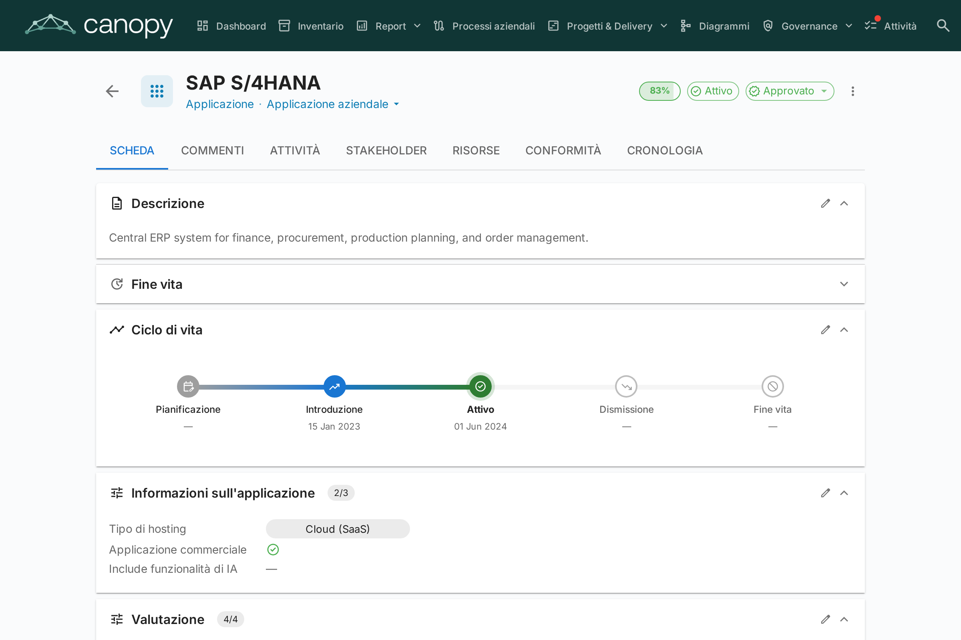The height and width of the screenshot is (640, 961).
Task: Open the Progetti & Delivery dropdown
Action: [x=607, y=26]
